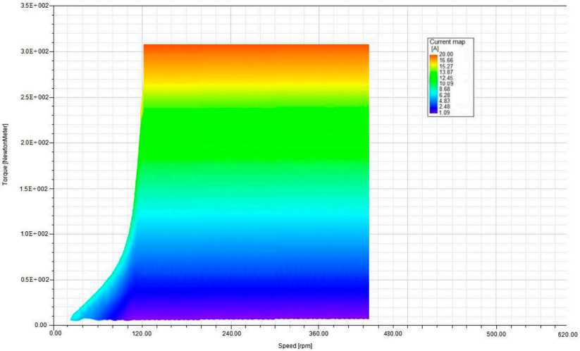Click the Speed [rpm] axis title
Screen dimensions: 580x351
tap(295, 346)
